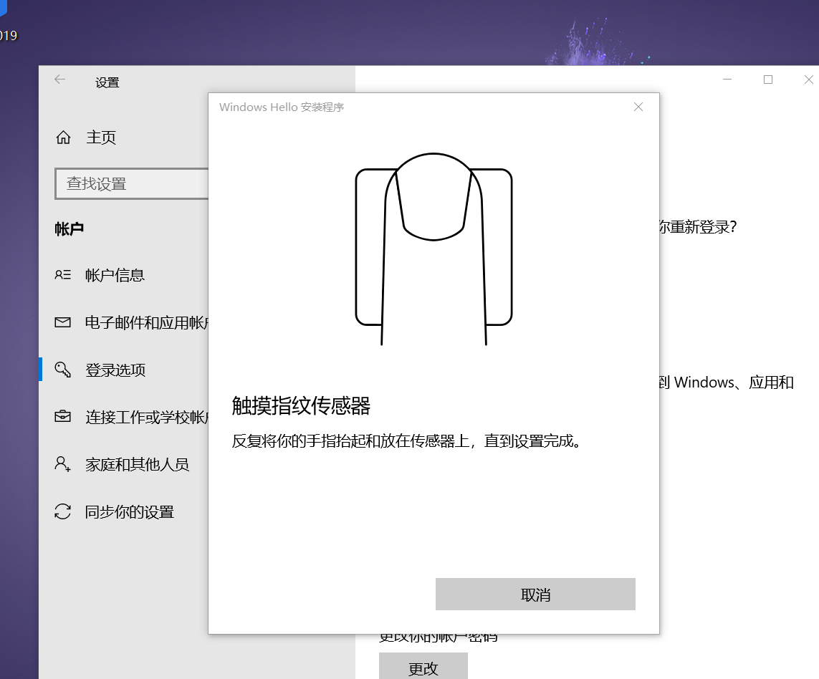Select the 帐户信息 person-list icon

62,275
